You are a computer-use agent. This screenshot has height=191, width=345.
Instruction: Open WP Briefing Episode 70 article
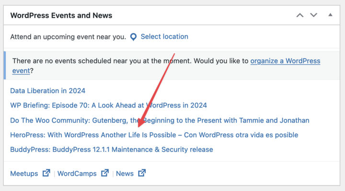tap(108, 106)
